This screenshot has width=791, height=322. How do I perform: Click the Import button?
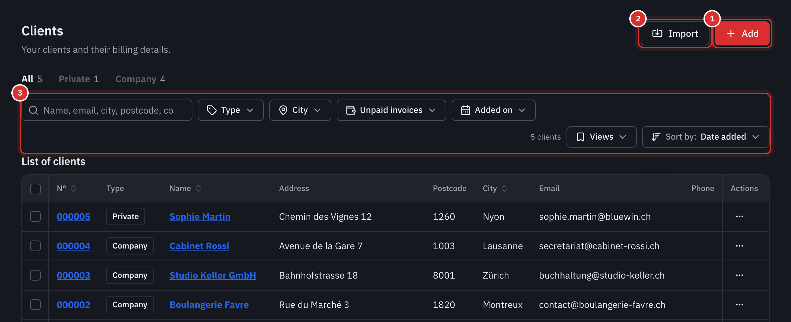point(675,33)
